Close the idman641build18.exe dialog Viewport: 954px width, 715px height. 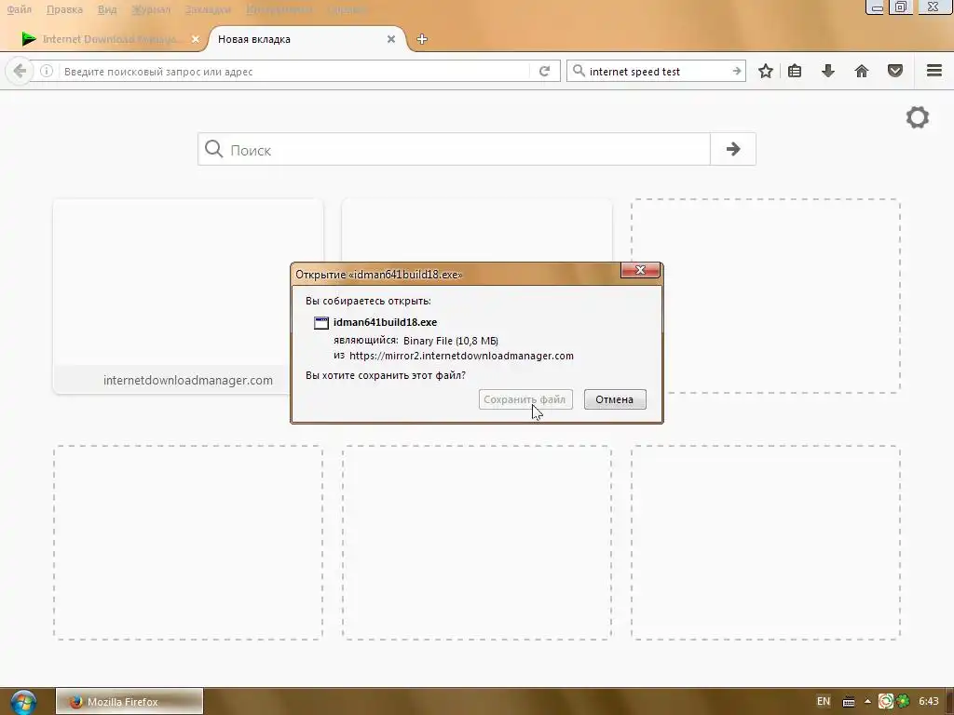640,270
